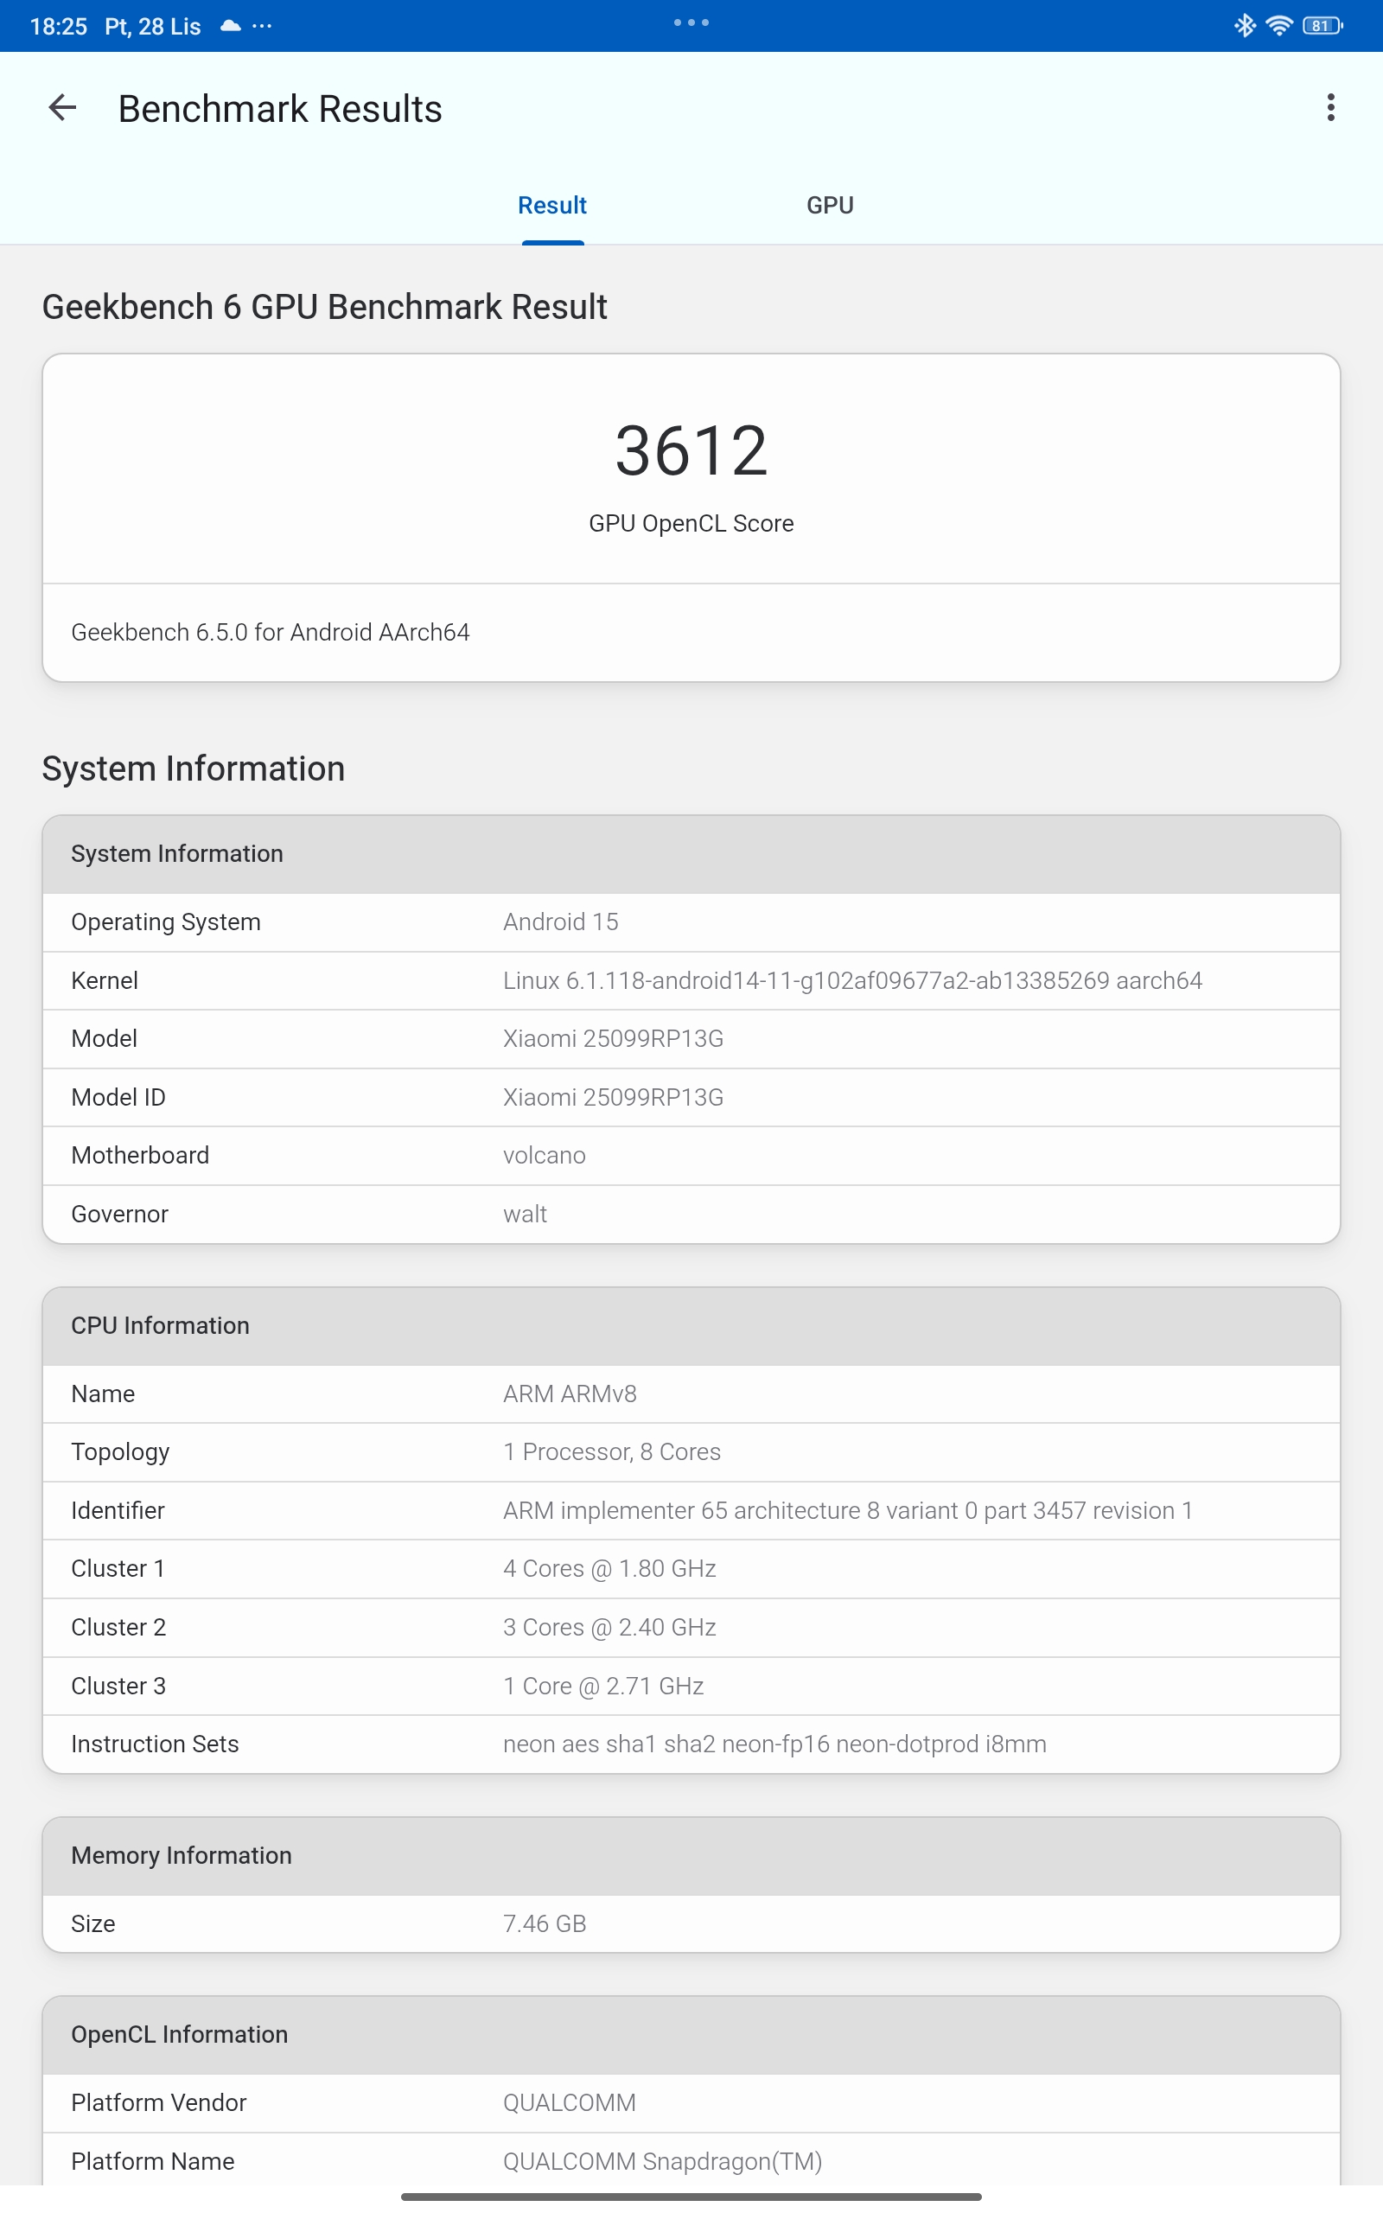Open the three-dot overflow menu
The image size is (1383, 2213).
click(1330, 108)
